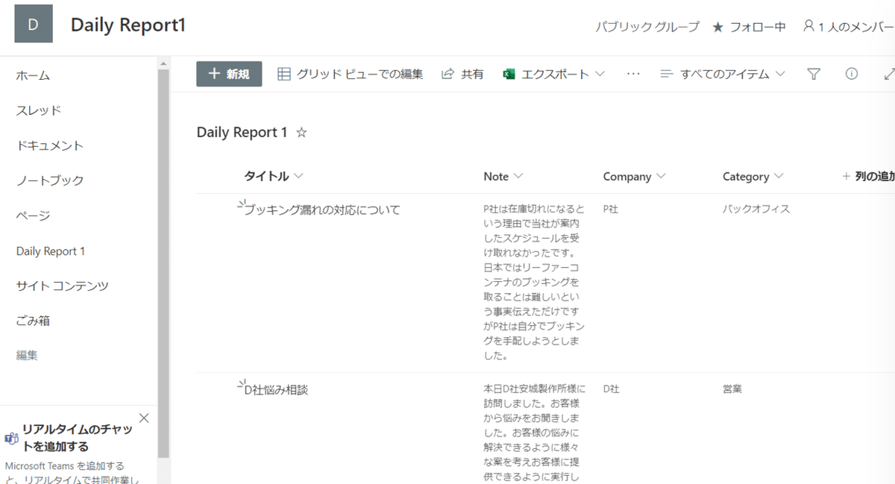Click the 共有 share icon

click(446, 74)
